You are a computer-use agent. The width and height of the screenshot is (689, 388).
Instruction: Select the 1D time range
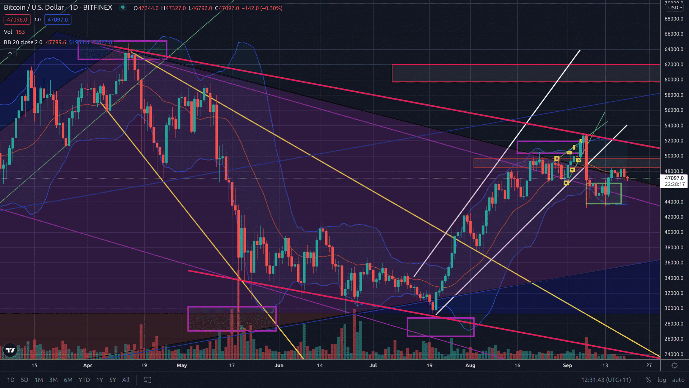tap(11, 380)
